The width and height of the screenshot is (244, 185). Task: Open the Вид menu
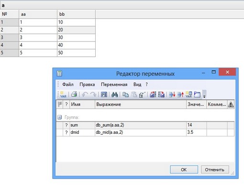coord(137,85)
